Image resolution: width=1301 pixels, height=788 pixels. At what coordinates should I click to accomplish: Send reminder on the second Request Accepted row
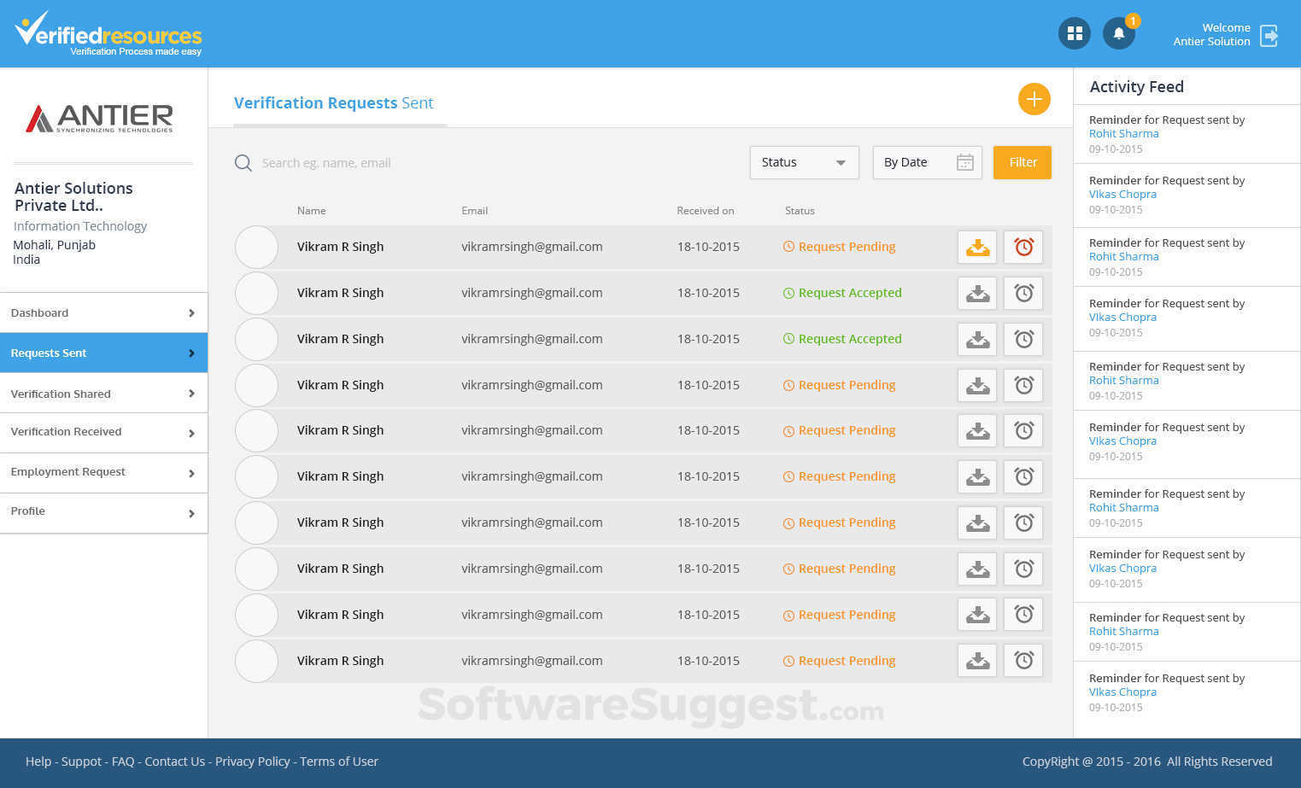[x=1023, y=339]
